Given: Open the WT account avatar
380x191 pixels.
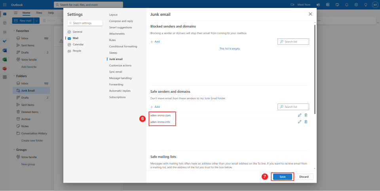Looking at the screenshot, I should (x=375, y=5).
